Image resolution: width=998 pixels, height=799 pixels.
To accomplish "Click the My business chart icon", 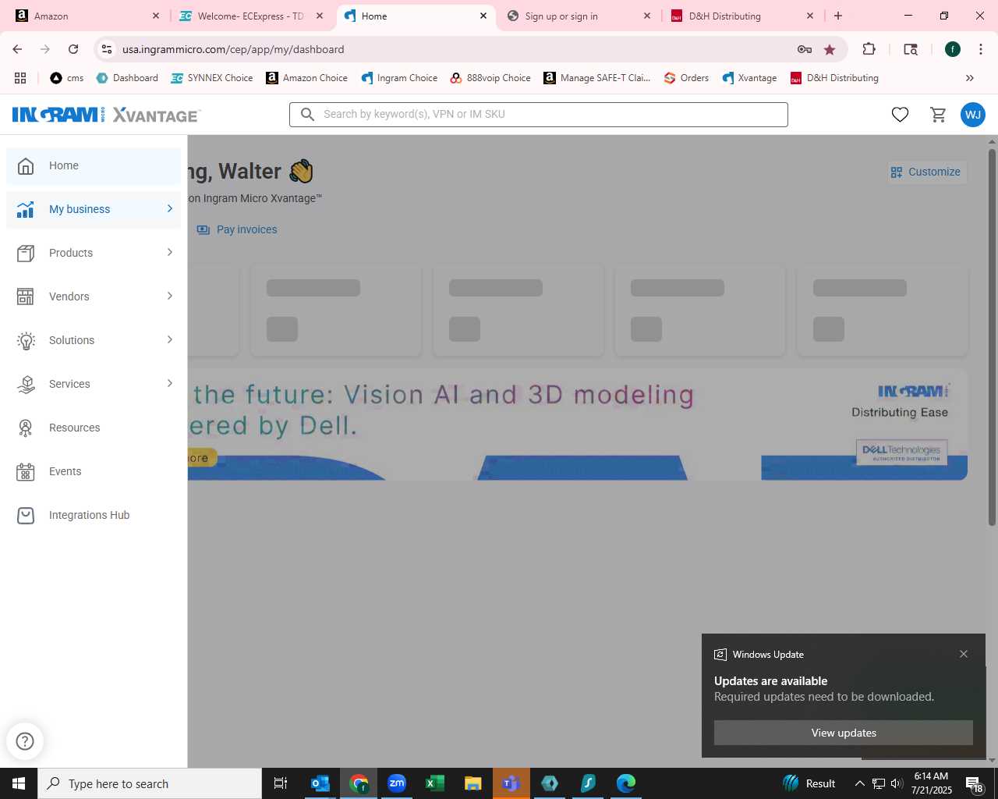I will coord(26,209).
